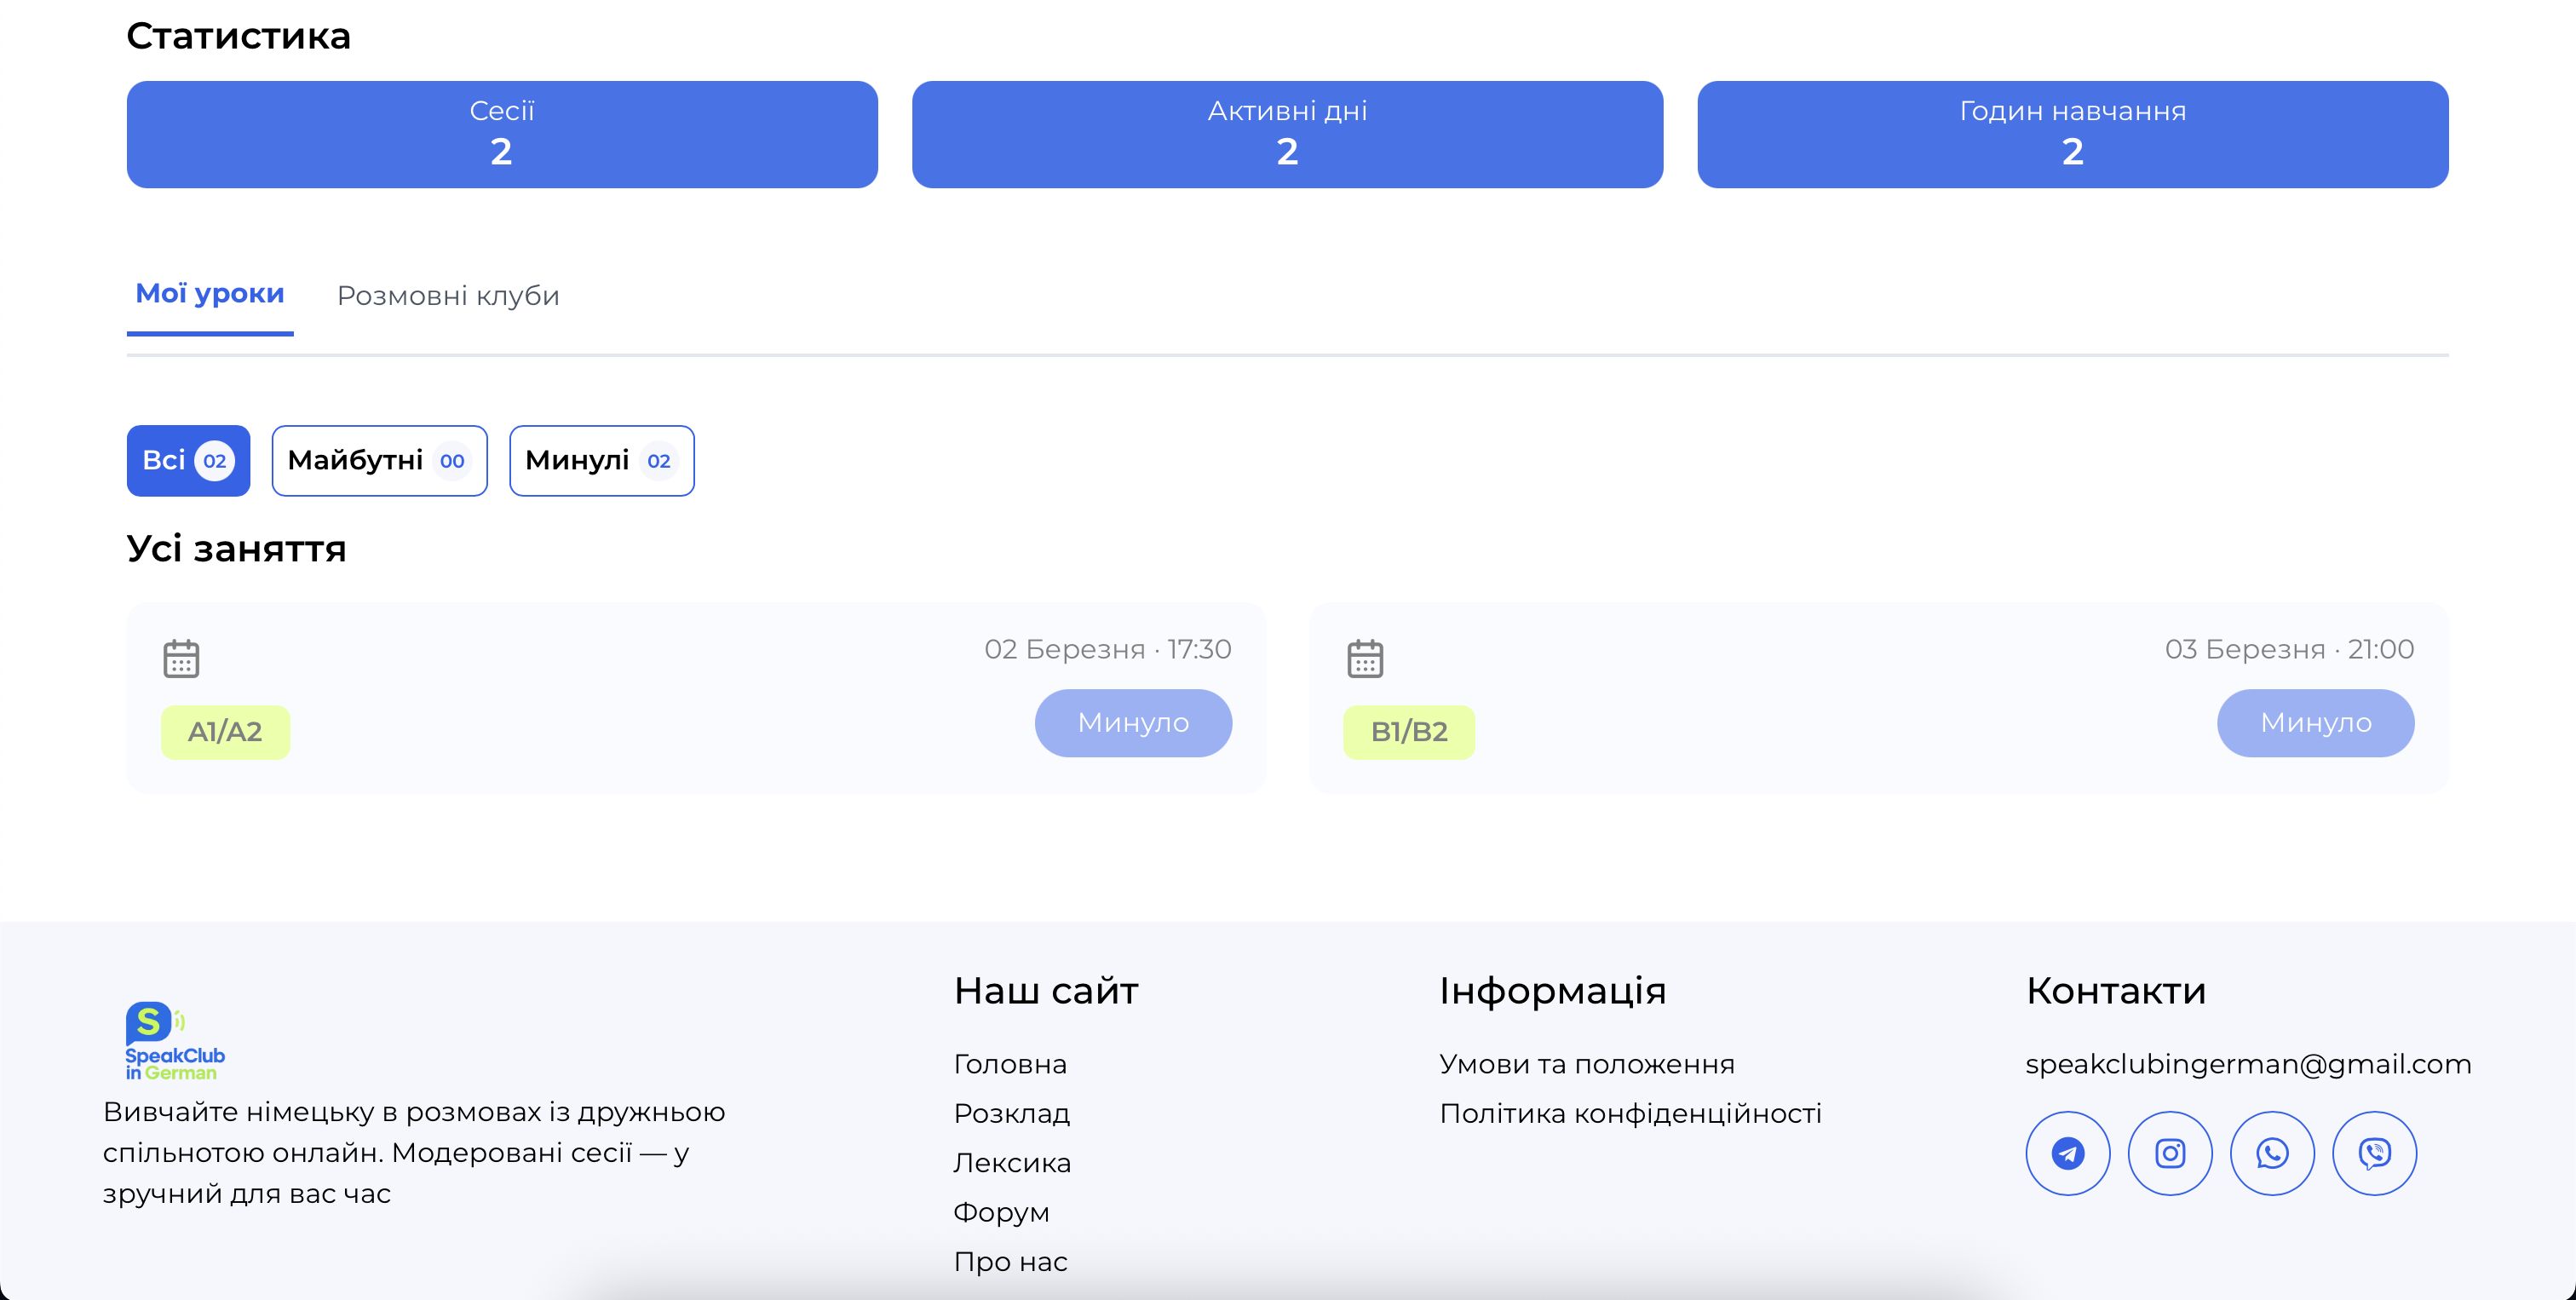Screen dimensions: 2576x1300
Task: Open the Активні дні statistics card
Action: [1287, 134]
